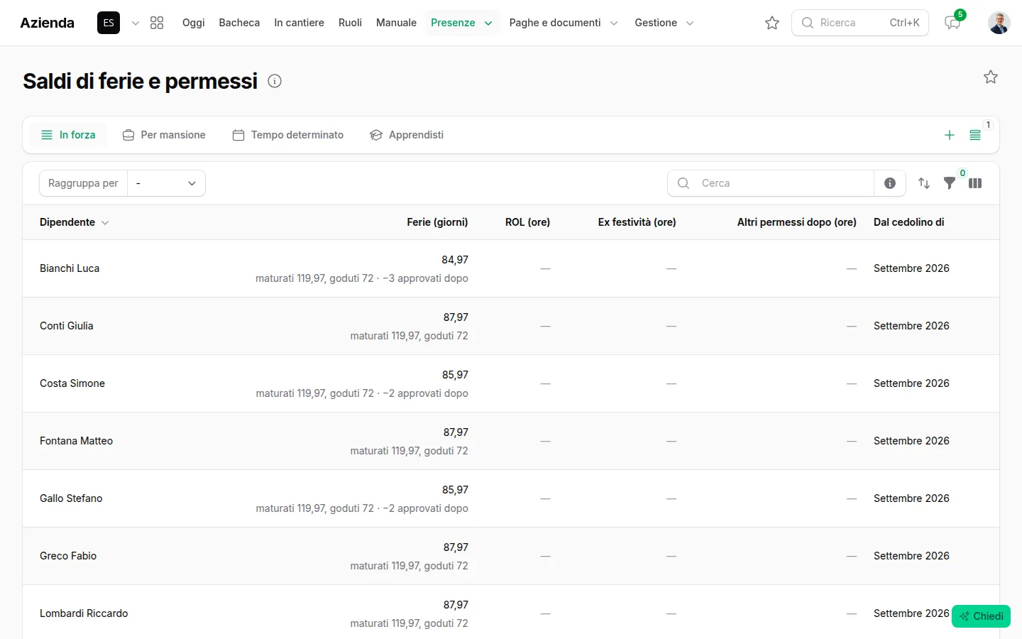Sort by the Dipendente column header
The height and width of the screenshot is (639, 1022).
[x=74, y=222]
